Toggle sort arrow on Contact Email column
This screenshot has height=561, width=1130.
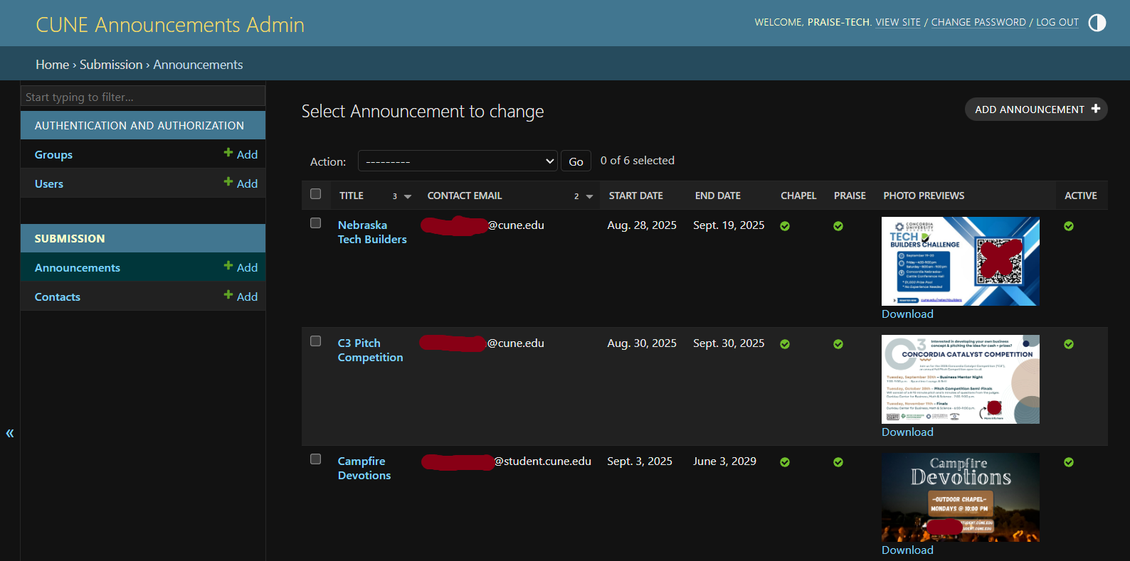click(589, 197)
